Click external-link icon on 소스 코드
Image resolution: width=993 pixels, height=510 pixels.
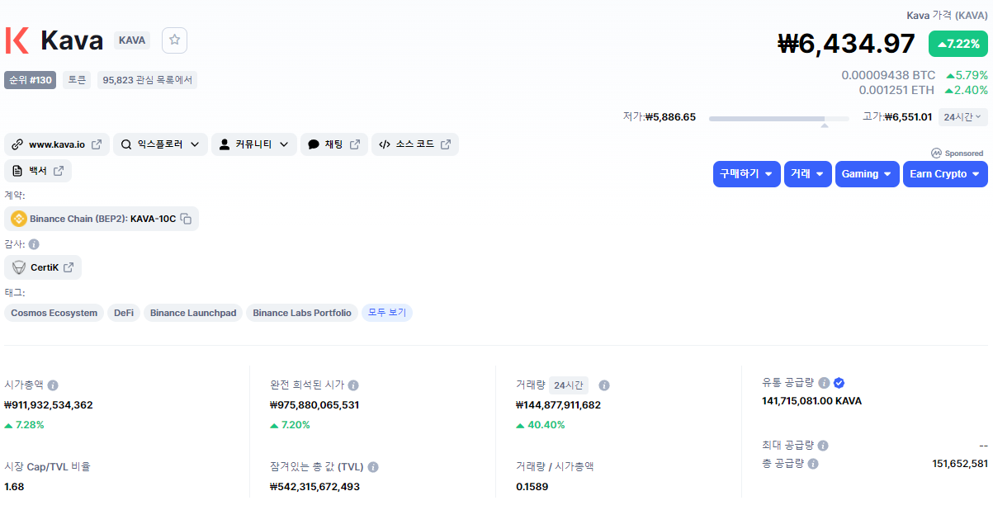tap(446, 144)
